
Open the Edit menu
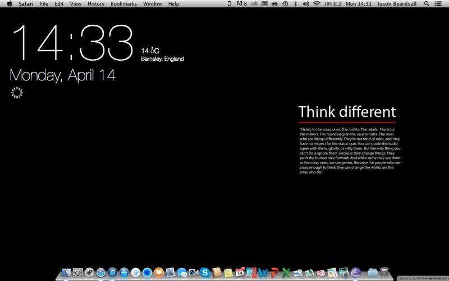tap(59, 4)
